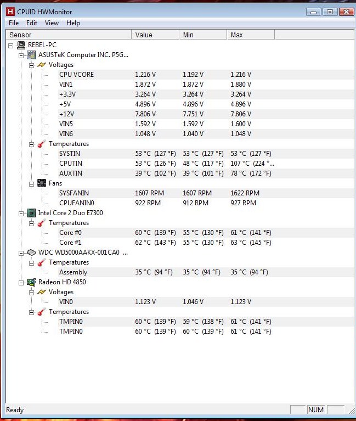
Task: Click the lightning icon beside Radeon Voltages
Action: click(42, 292)
